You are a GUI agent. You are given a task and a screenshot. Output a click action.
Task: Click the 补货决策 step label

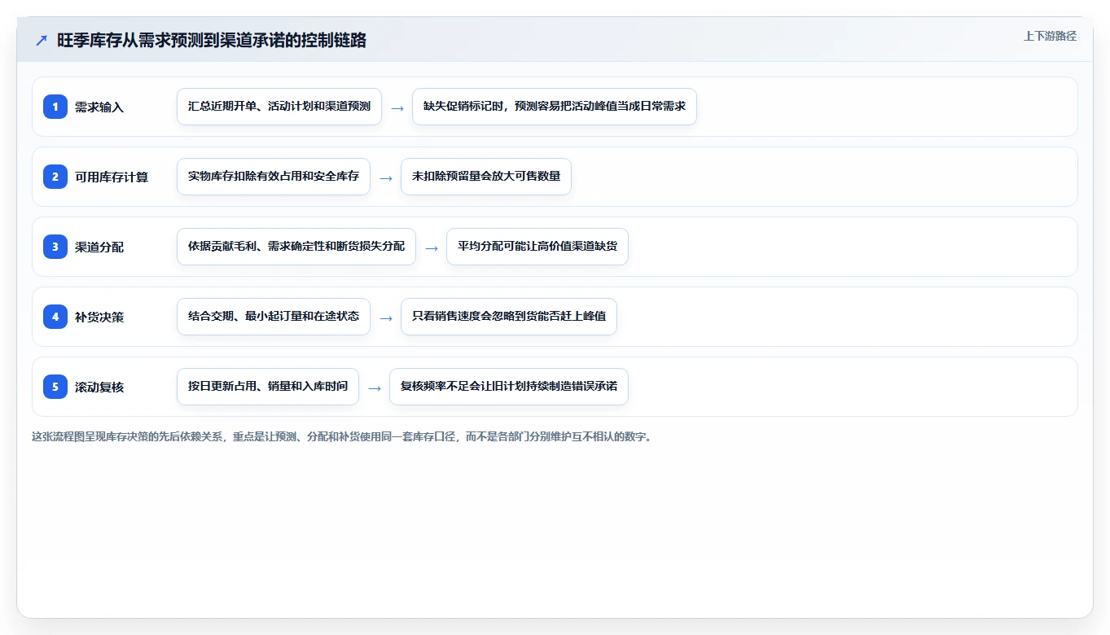point(99,317)
